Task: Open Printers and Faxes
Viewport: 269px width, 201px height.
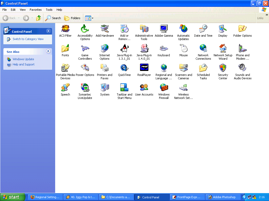Action: tap(105, 72)
